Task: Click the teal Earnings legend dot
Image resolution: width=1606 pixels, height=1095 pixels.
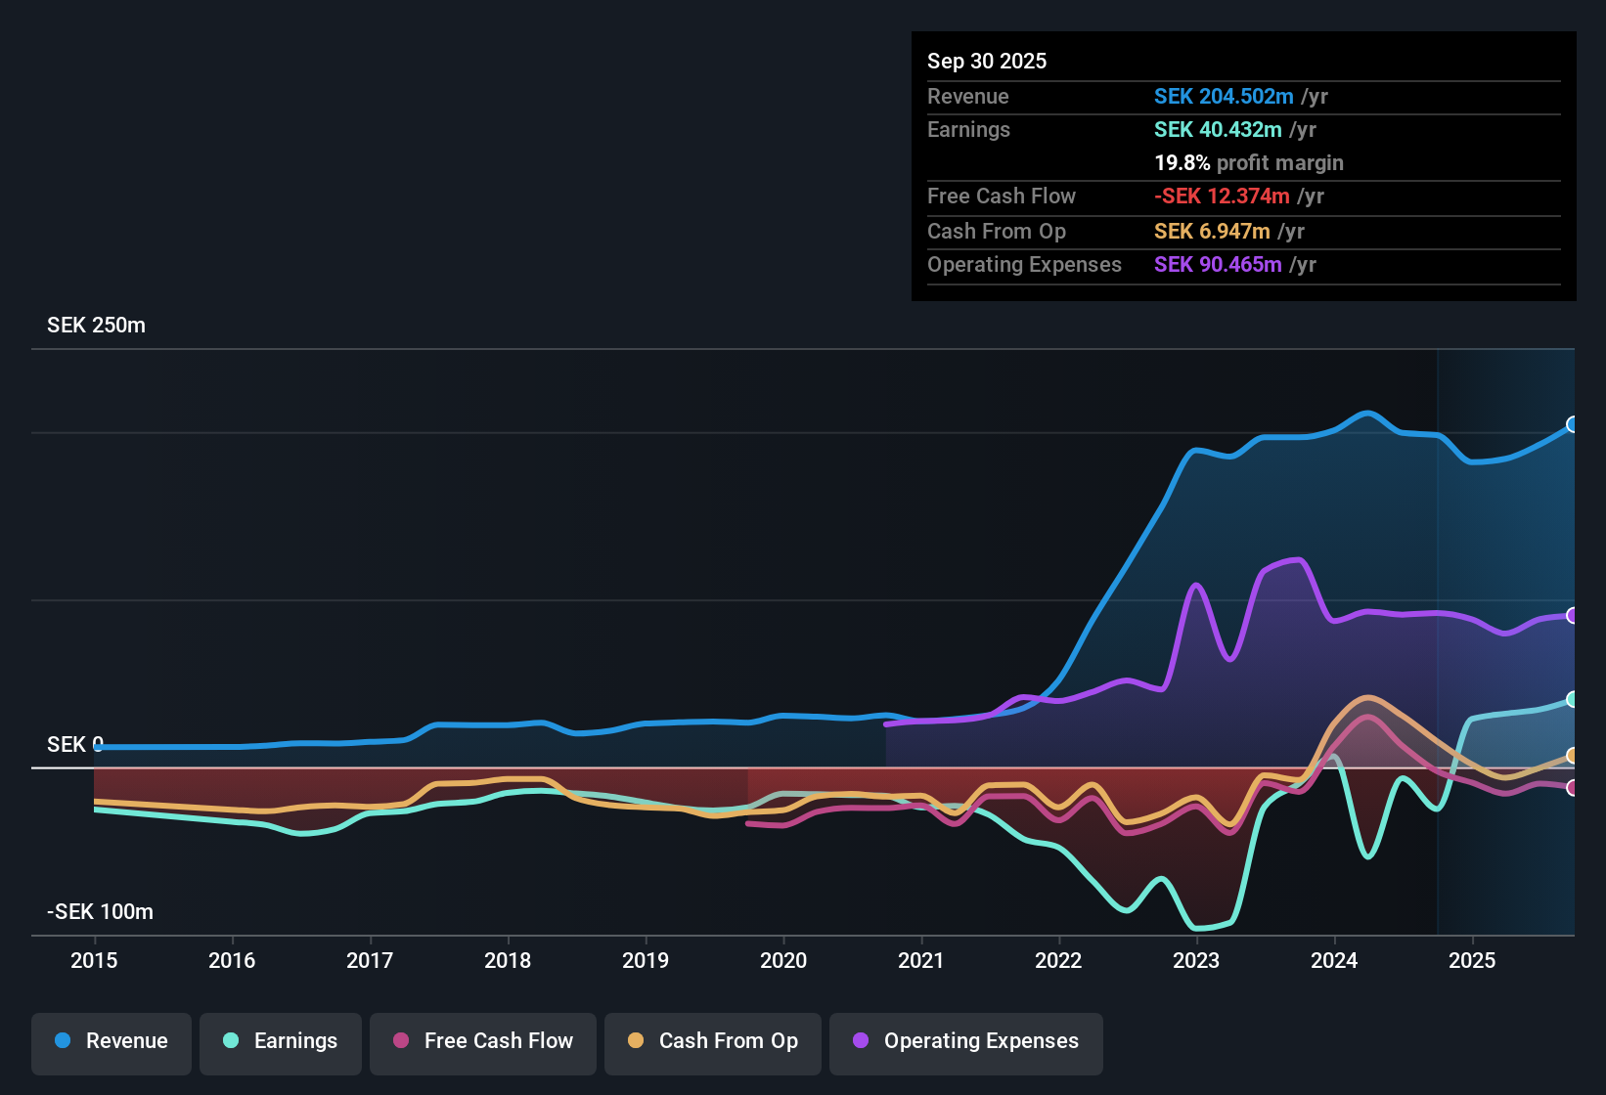Action: 231,1041
